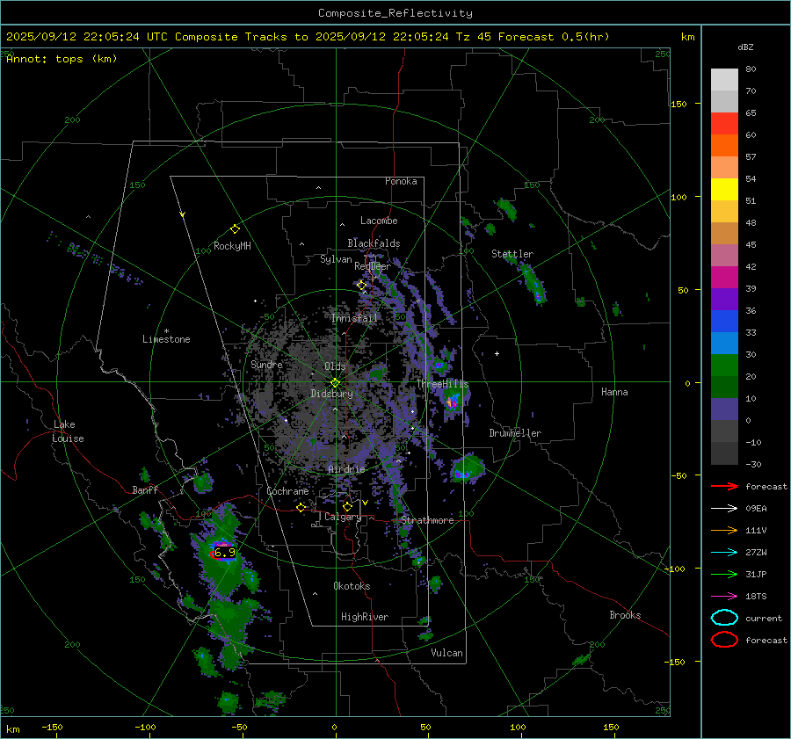Click the Strathmore town label
The height and width of the screenshot is (739, 791).
pos(427,520)
